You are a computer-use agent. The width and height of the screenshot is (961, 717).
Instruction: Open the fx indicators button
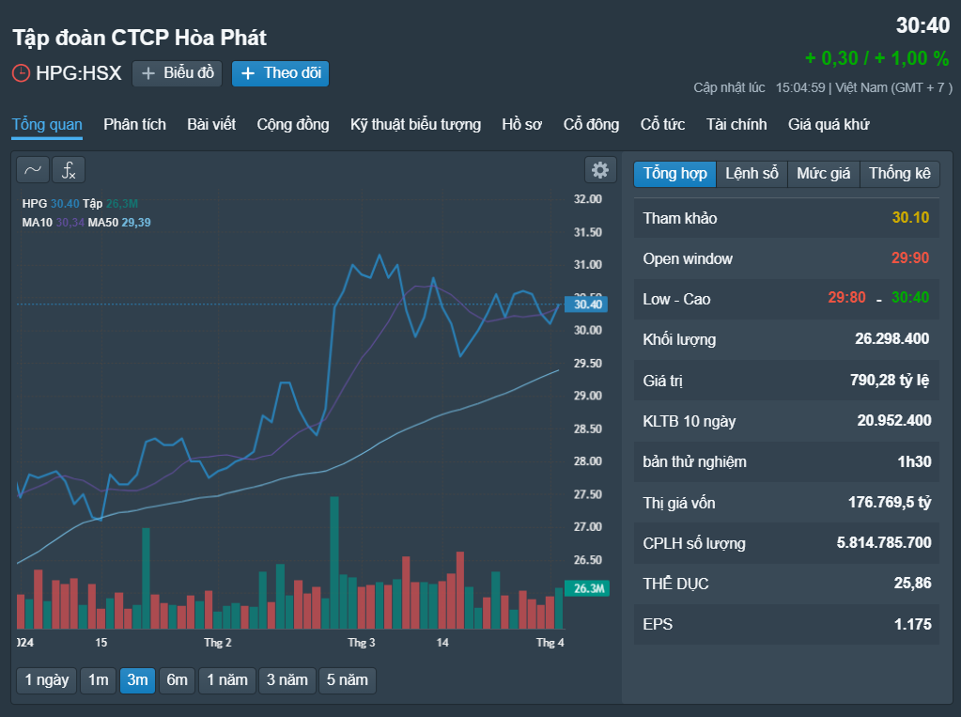point(69,170)
